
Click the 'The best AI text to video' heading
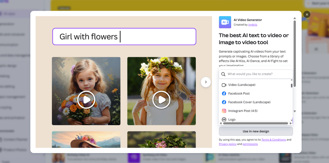point(253,39)
